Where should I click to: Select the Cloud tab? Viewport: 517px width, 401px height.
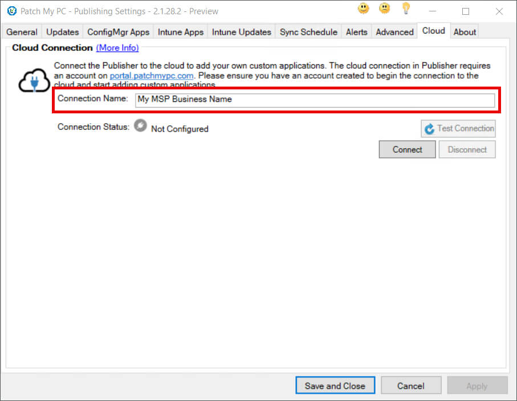(x=434, y=31)
